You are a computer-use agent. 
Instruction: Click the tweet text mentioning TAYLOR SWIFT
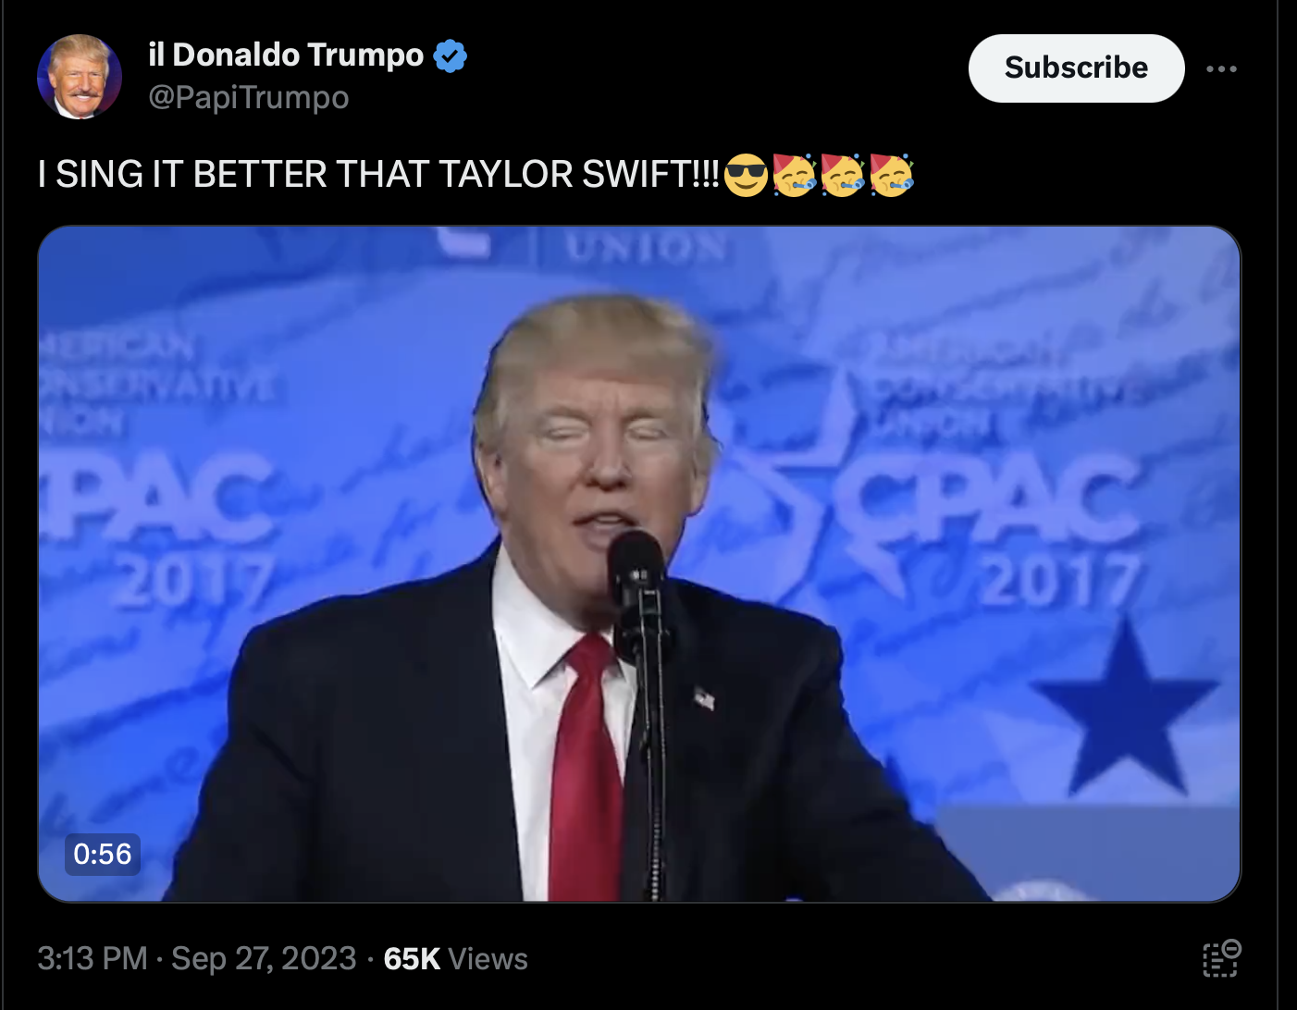[378, 174]
